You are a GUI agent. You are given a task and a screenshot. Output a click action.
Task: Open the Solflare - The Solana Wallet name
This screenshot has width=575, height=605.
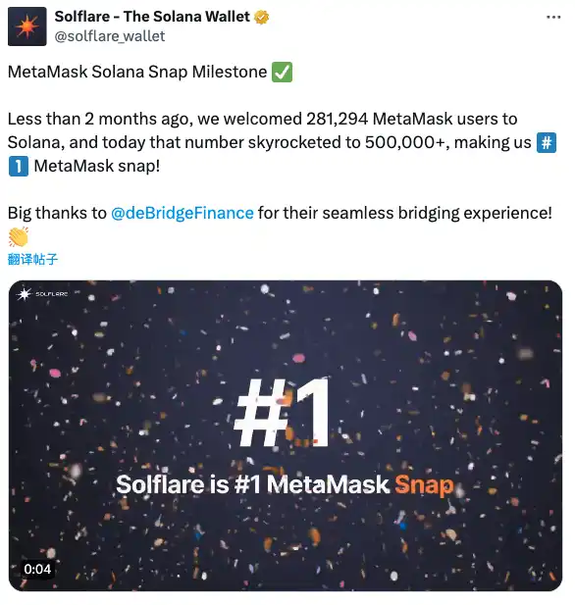pyautogui.click(x=152, y=17)
